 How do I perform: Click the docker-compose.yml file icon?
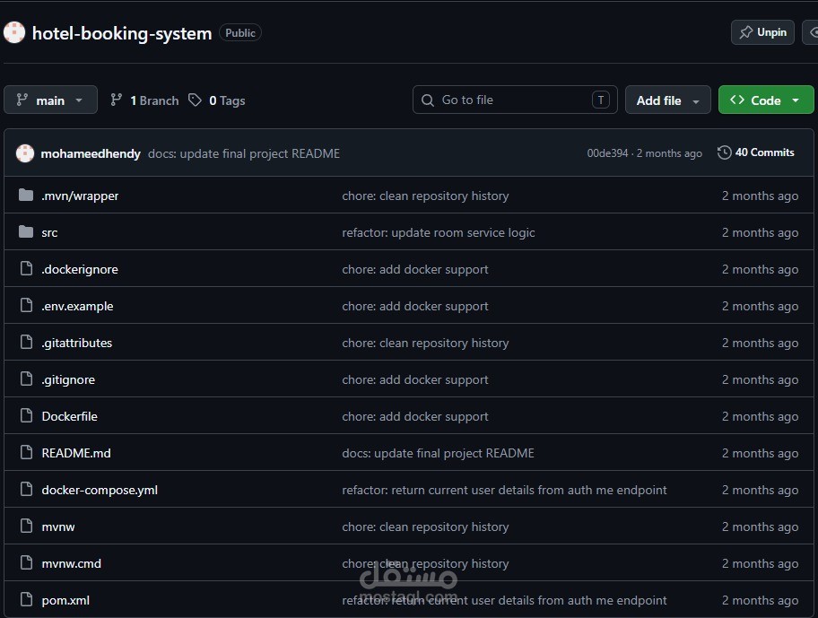tap(26, 489)
